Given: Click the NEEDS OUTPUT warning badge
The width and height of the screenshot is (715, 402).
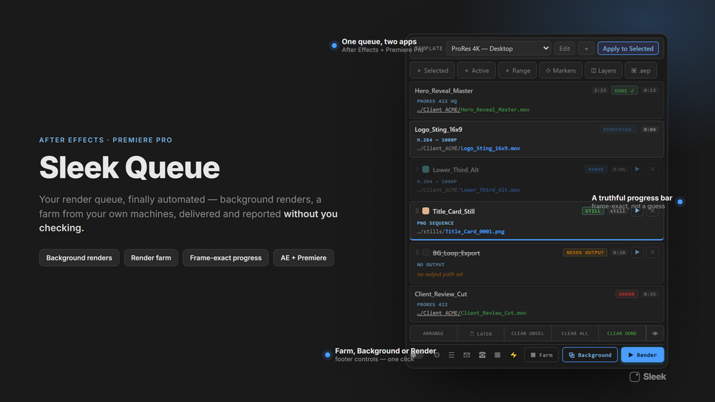Looking at the screenshot, I should tap(585, 253).
